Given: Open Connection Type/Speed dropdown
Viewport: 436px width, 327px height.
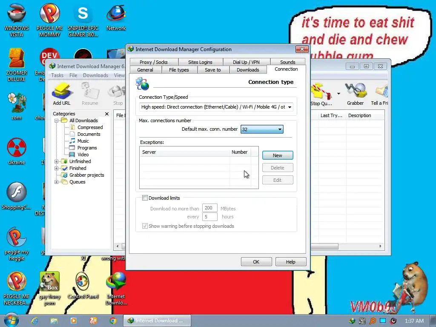Looking at the screenshot, I should (216, 107).
